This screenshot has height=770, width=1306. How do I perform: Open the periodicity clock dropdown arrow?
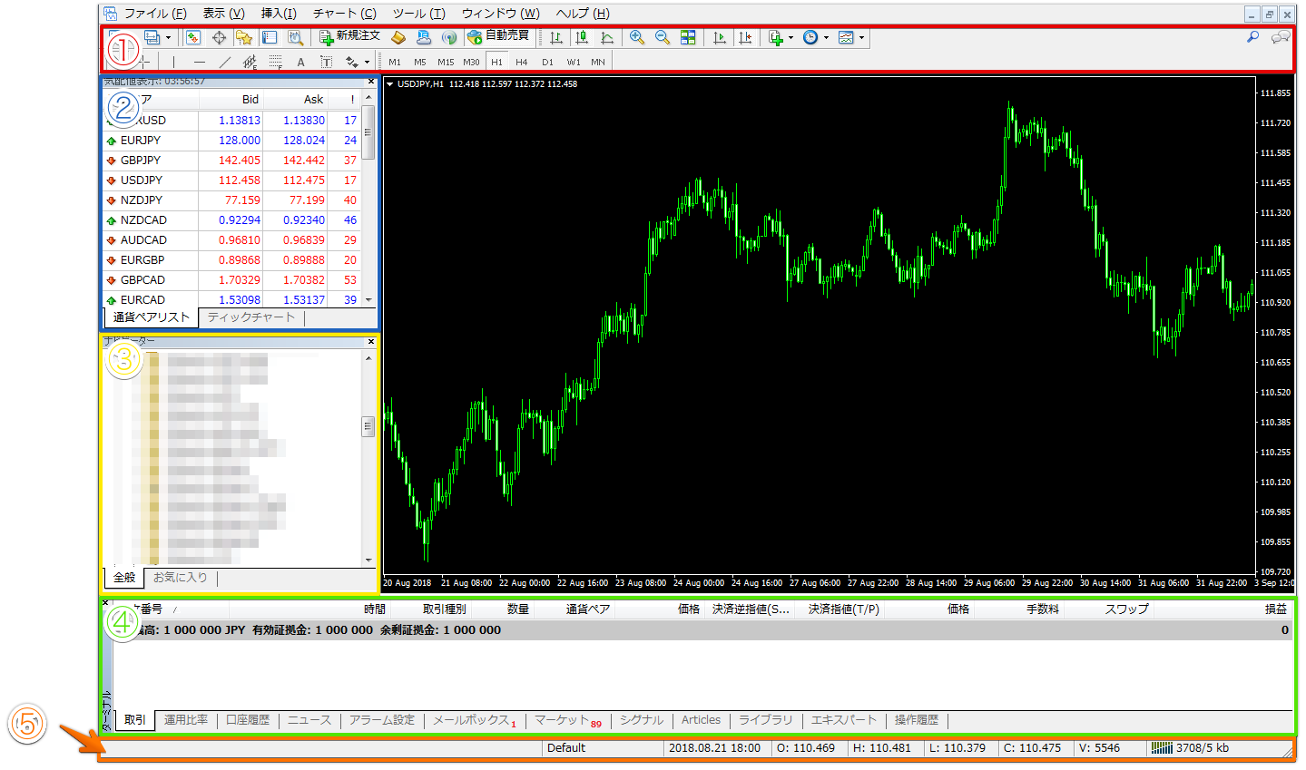click(x=826, y=38)
